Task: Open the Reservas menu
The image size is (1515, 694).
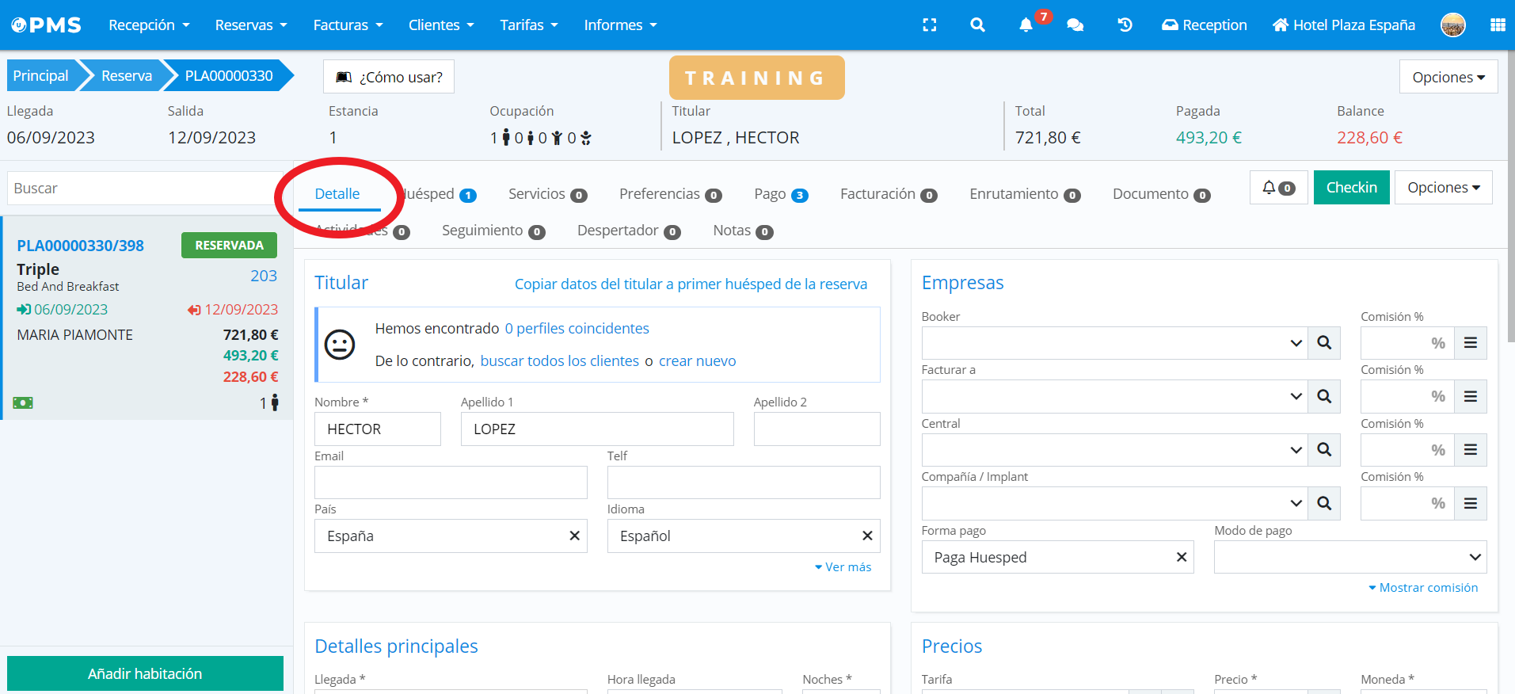Action: tap(251, 25)
